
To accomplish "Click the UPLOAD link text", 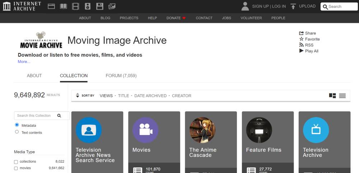I will tap(307, 6).
